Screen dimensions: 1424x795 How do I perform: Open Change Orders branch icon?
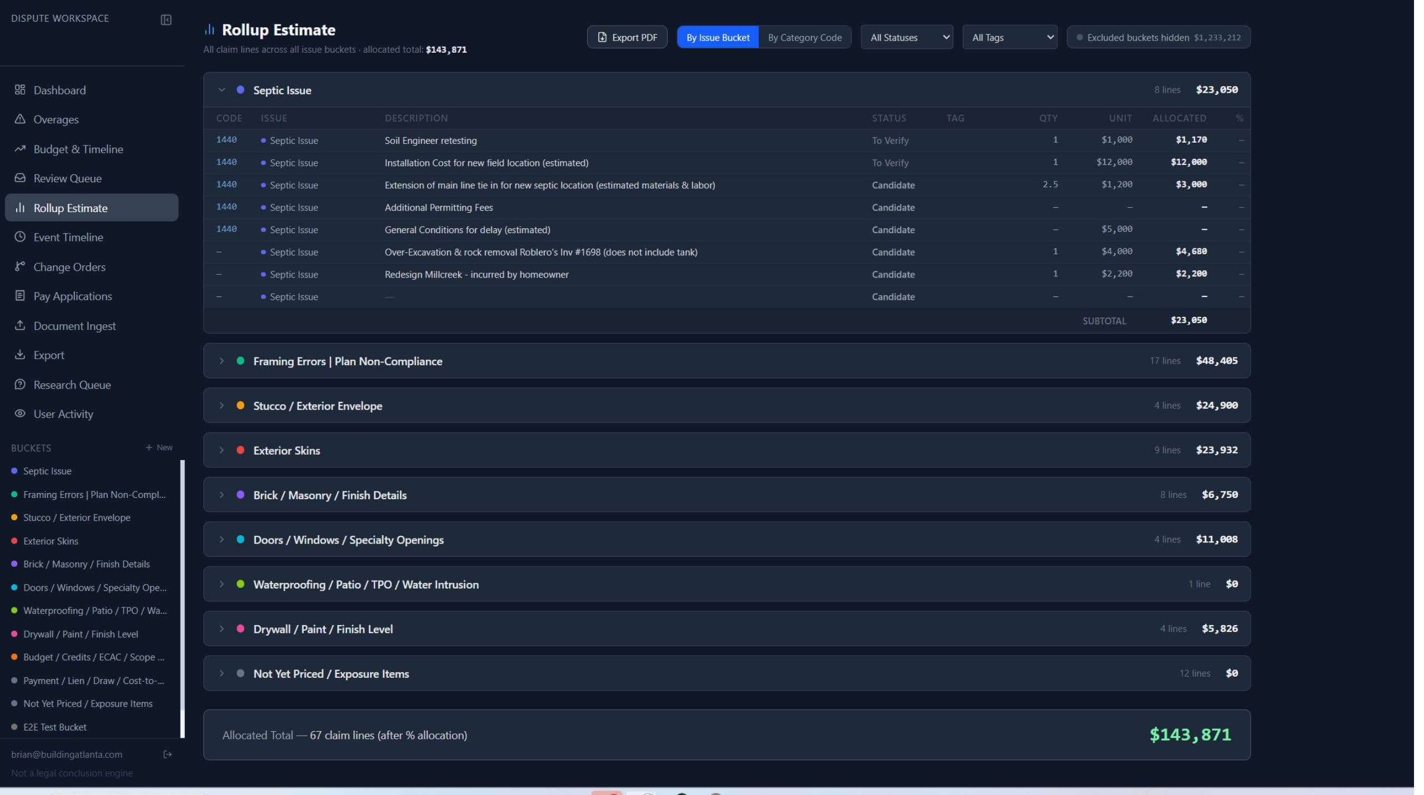[20, 266]
